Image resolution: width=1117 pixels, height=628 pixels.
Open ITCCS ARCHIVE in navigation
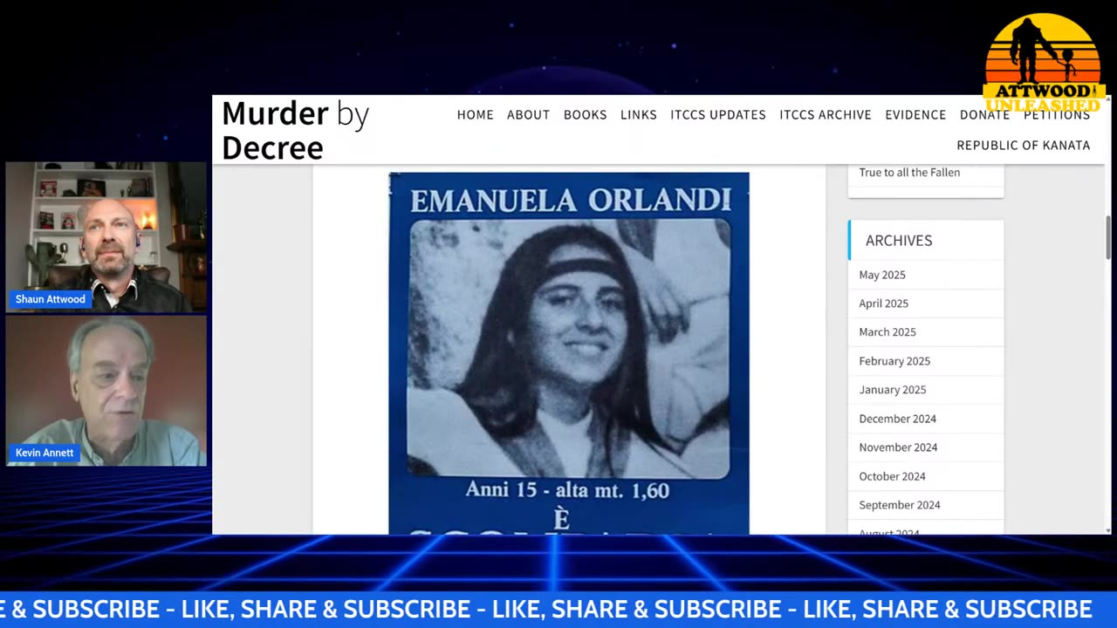point(825,114)
